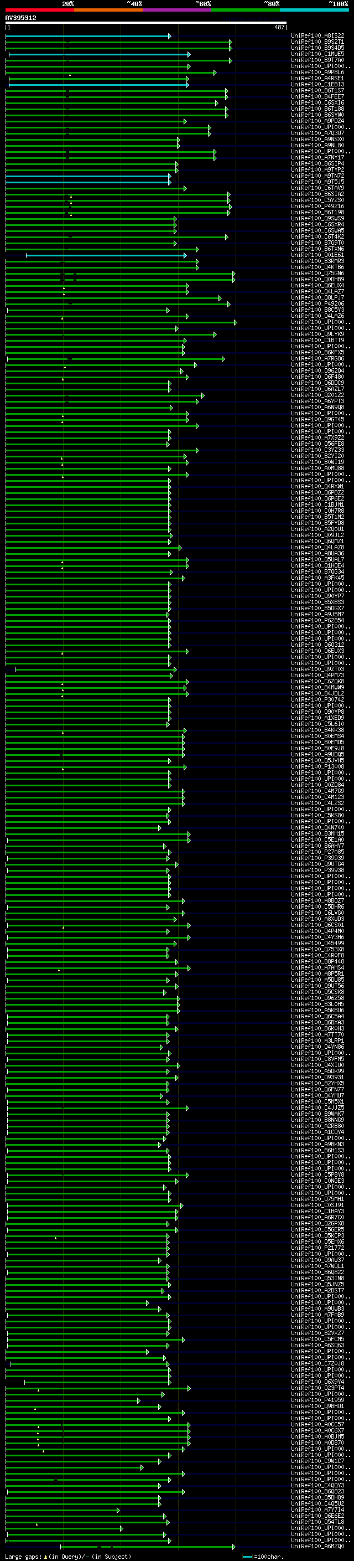Image resolution: width=354 pixels, height=1561 pixels.
Task: Click the cyan alignment bar for UniRef100_Q01E61
Action: 106,256
